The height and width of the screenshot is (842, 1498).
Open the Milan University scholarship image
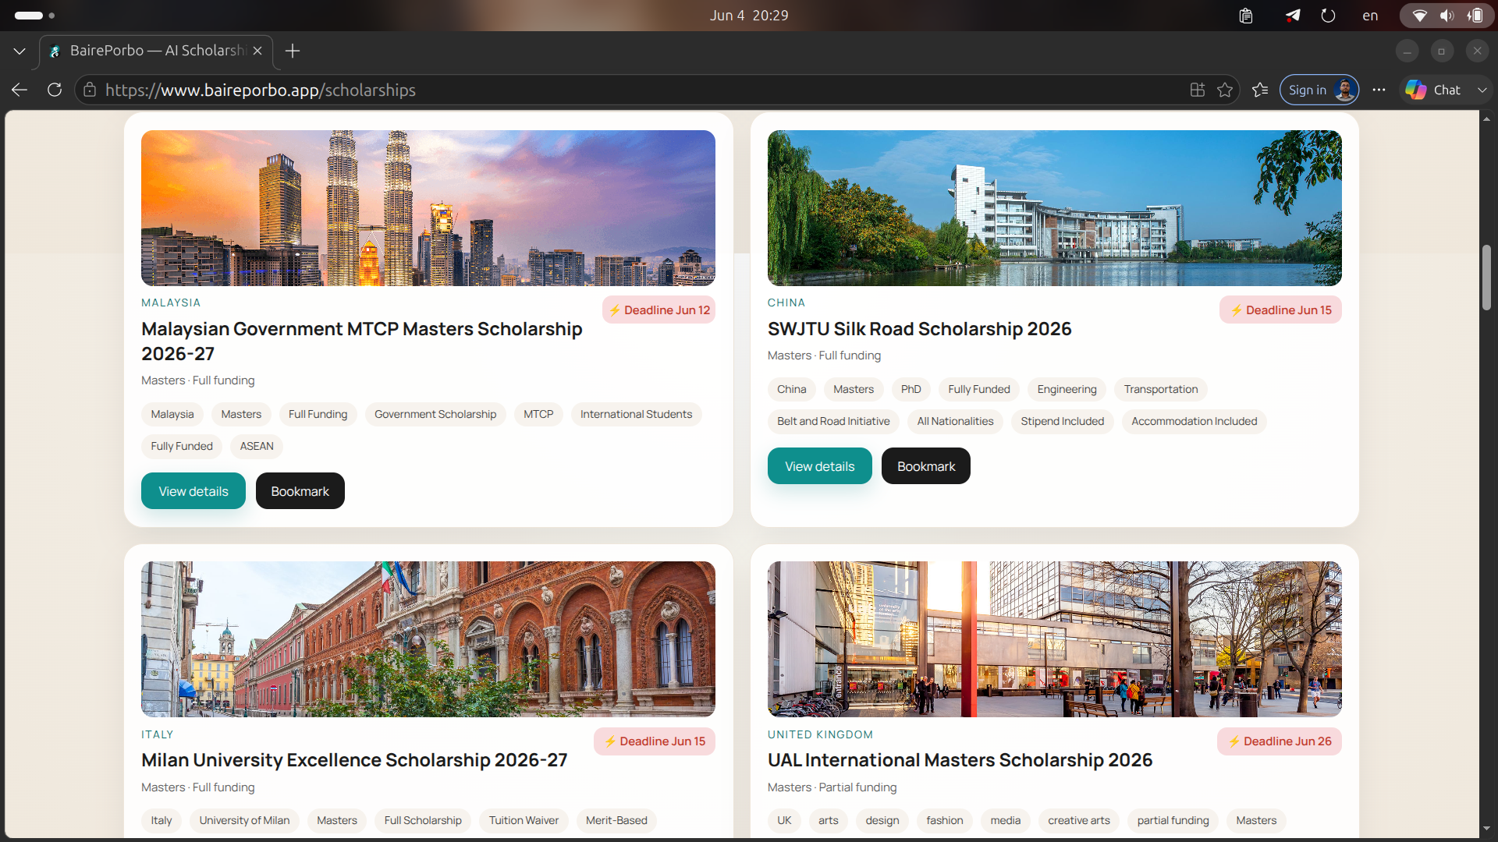click(428, 639)
